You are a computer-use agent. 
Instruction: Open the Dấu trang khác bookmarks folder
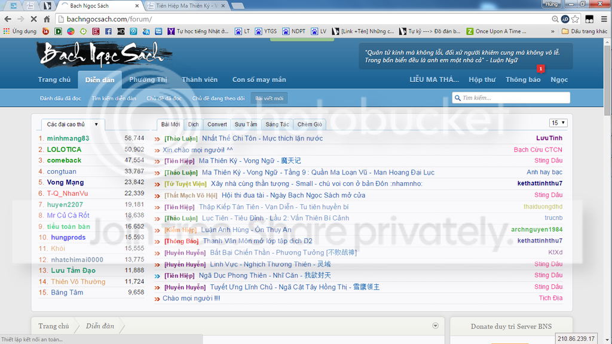(x=584, y=31)
